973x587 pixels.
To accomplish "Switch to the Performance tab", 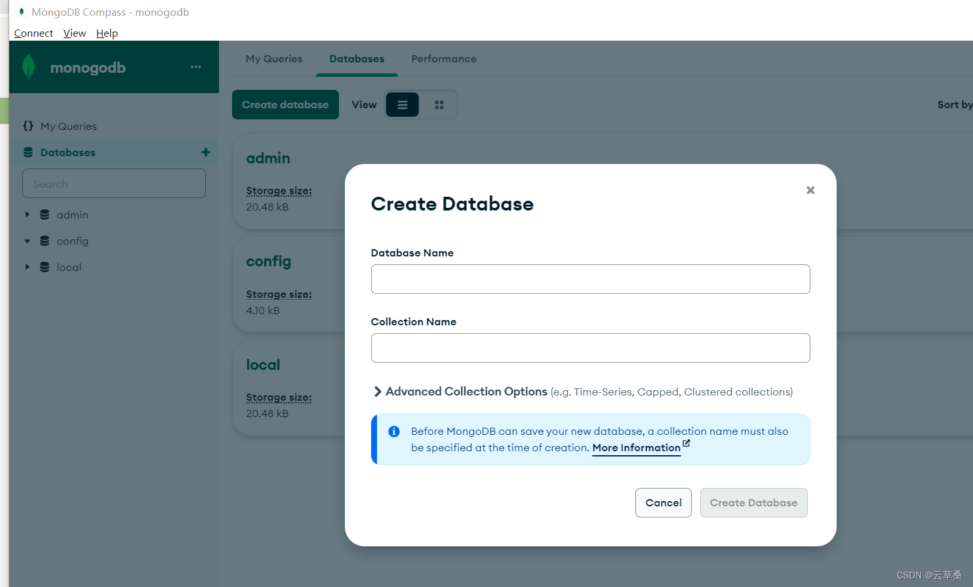I will point(444,58).
